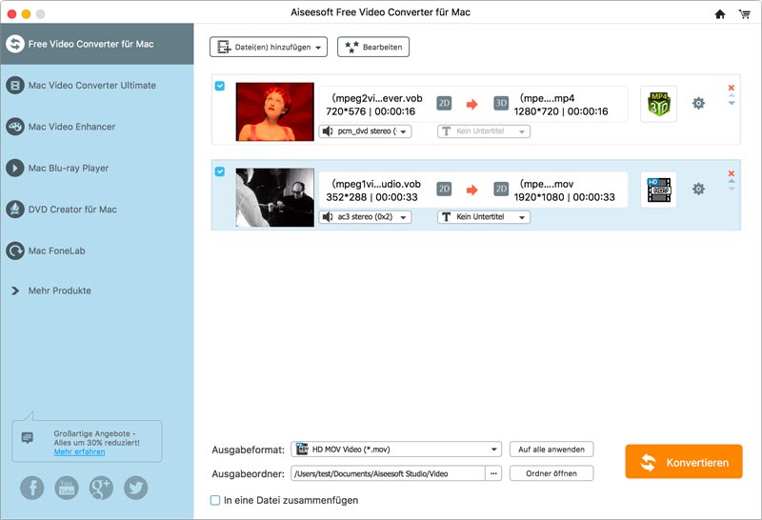Screen dimensions: 762x520
Task: Open the Ausgabeformat HD MOV dropdown
Action: point(396,450)
